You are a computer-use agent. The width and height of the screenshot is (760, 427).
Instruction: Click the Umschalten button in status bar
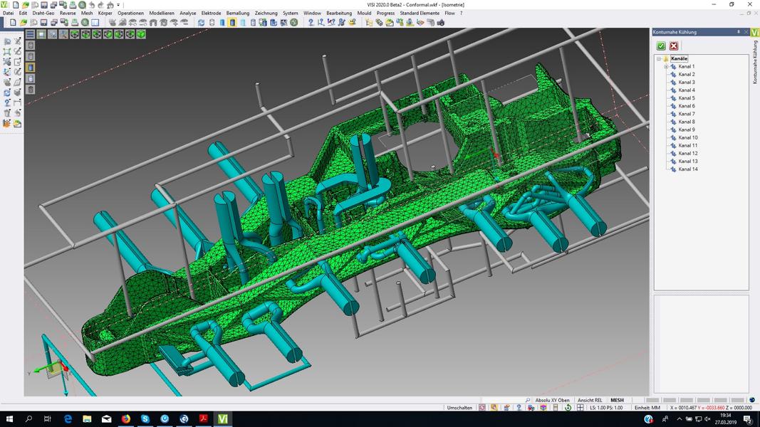(459, 408)
